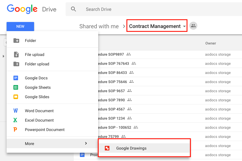
Task: Click shared icon next to SOP 75646
Action: pyautogui.click(x=131, y=82)
